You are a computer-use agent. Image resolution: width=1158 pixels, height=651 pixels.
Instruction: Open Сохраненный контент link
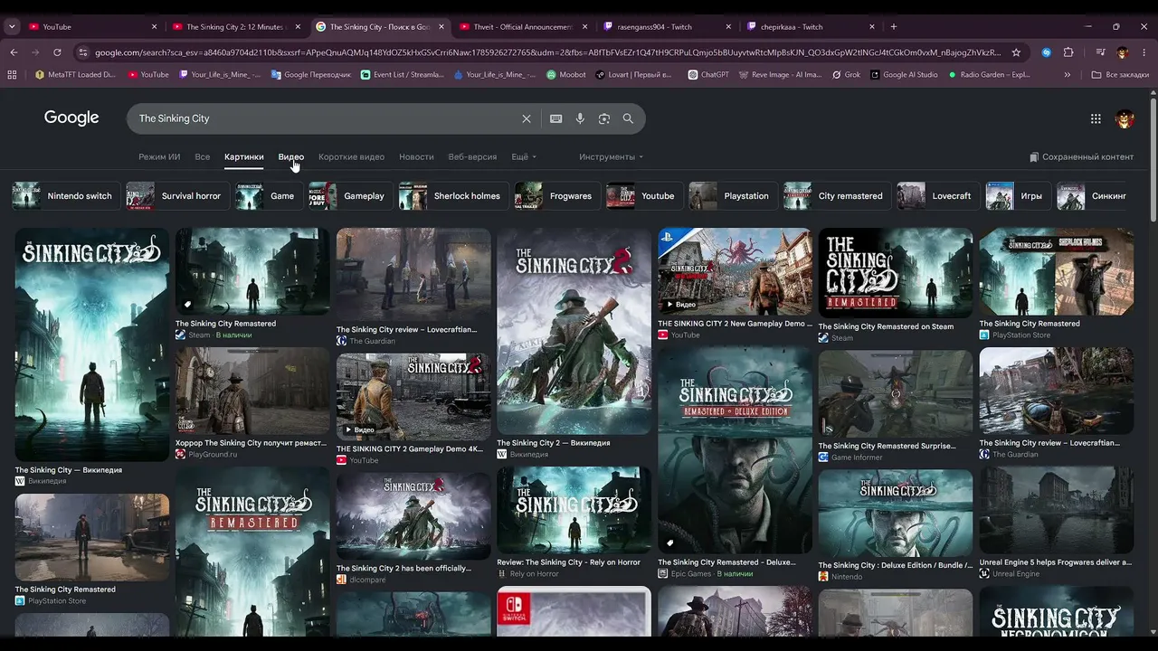tap(1081, 156)
